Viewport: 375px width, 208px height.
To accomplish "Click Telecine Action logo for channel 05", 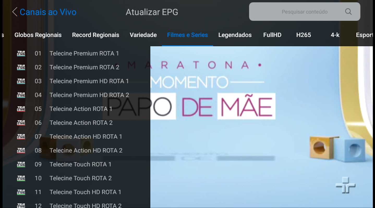I will click(x=21, y=109).
